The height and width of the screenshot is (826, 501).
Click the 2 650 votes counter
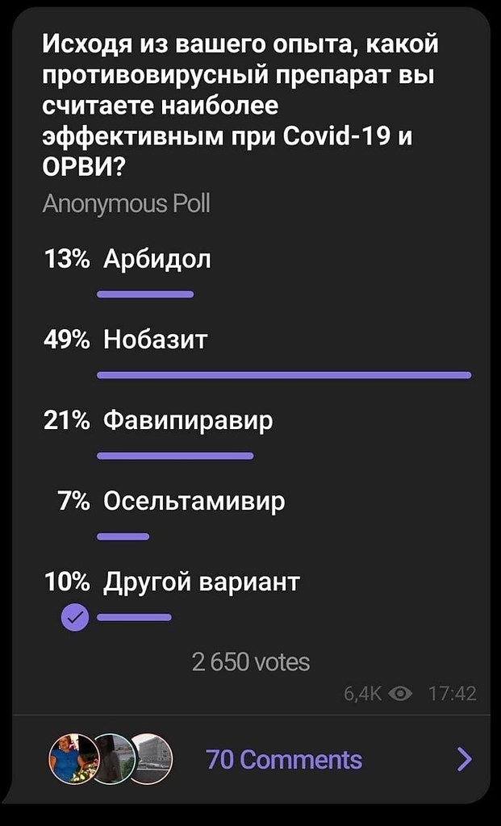click(x=251, y=662)
